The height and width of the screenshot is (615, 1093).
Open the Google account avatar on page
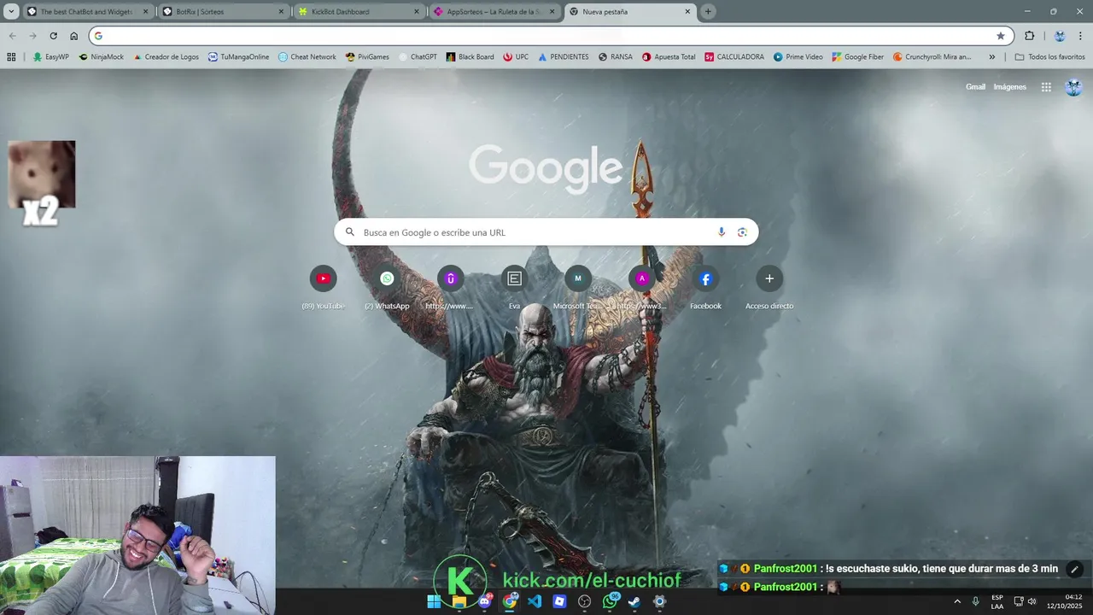pyautogui.click(x=1073, y=87)
